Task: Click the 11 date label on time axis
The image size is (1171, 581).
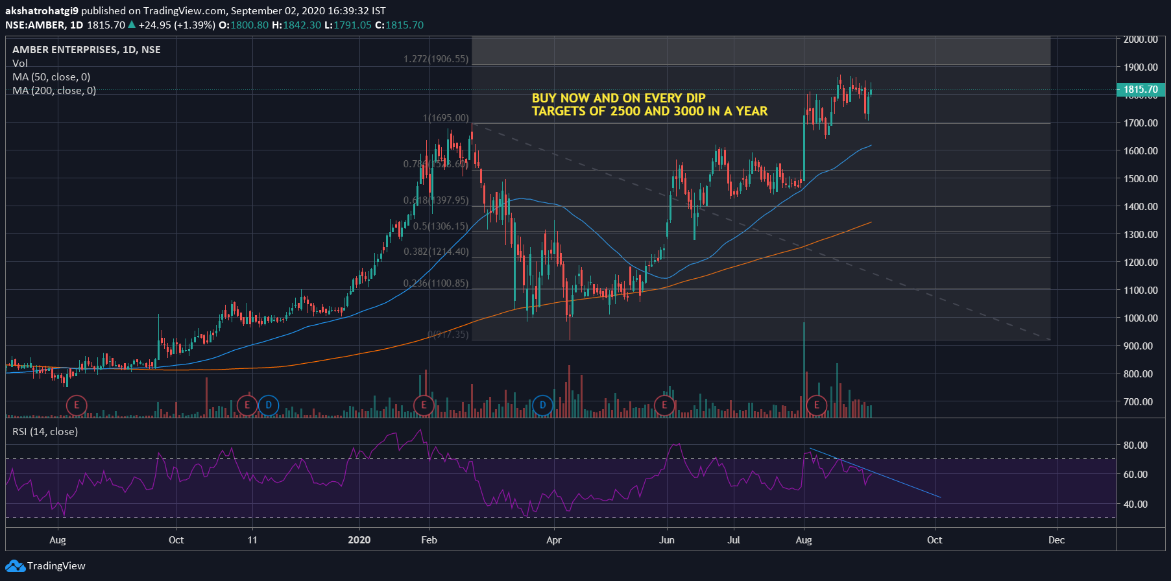Action: 252,539
